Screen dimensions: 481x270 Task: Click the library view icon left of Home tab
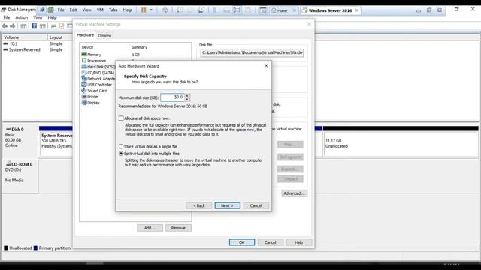click(x=263, y=10)
